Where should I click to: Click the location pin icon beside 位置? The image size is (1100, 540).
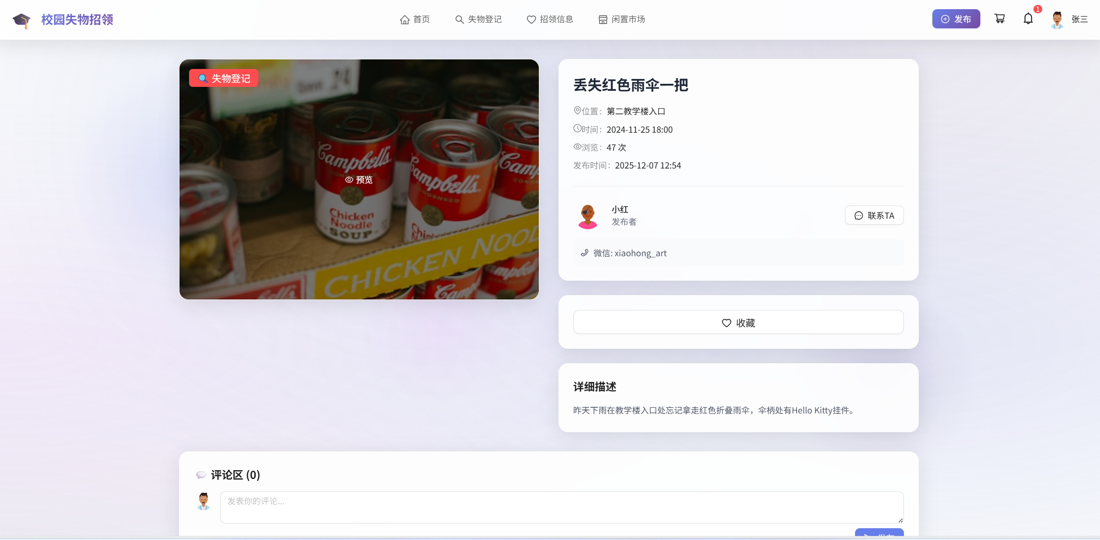(x=577, y=110)
